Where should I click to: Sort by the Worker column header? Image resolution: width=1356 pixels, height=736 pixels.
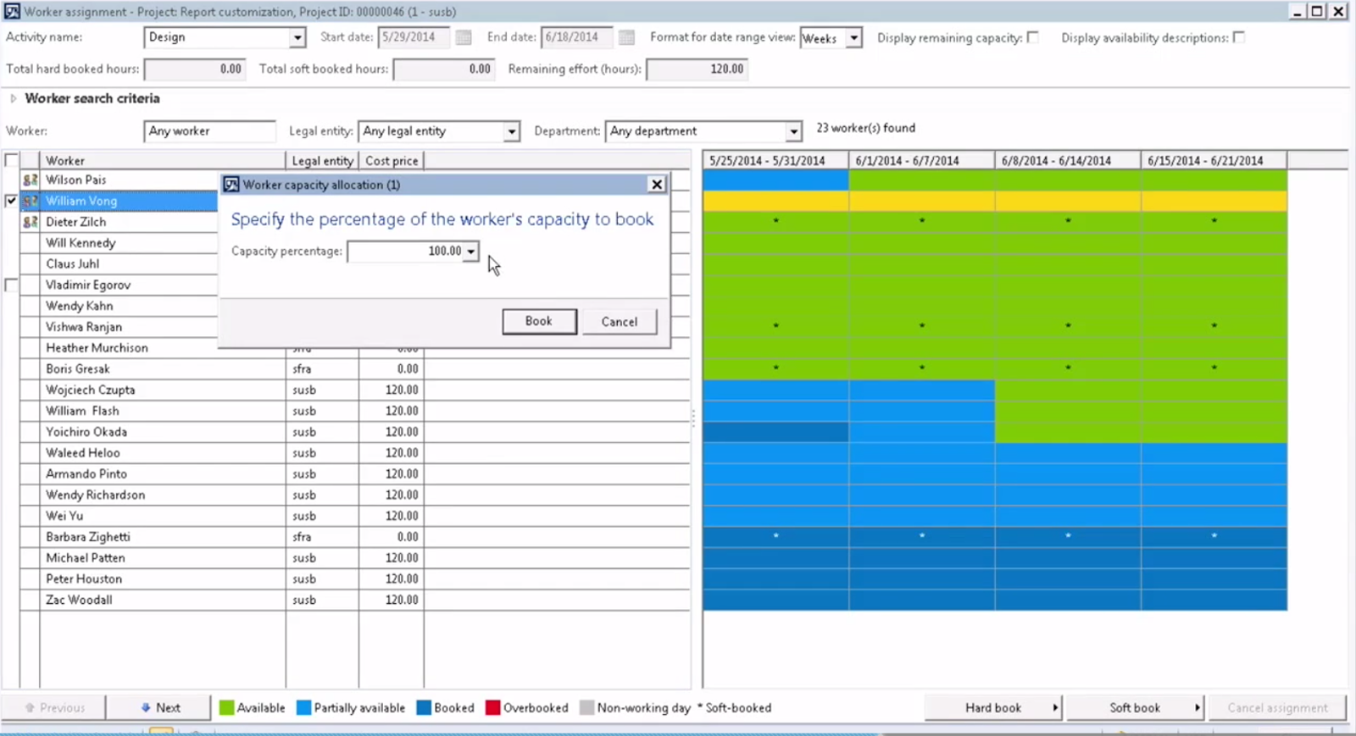(x=163, y=160)
